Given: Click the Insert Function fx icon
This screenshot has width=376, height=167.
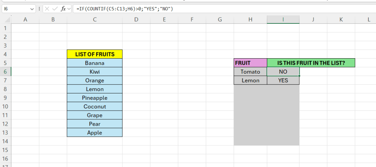Looking at the screenshot, I should point(63,9).
